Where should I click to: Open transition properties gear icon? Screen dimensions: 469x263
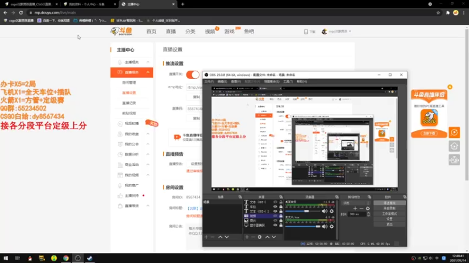pos(368,209)
